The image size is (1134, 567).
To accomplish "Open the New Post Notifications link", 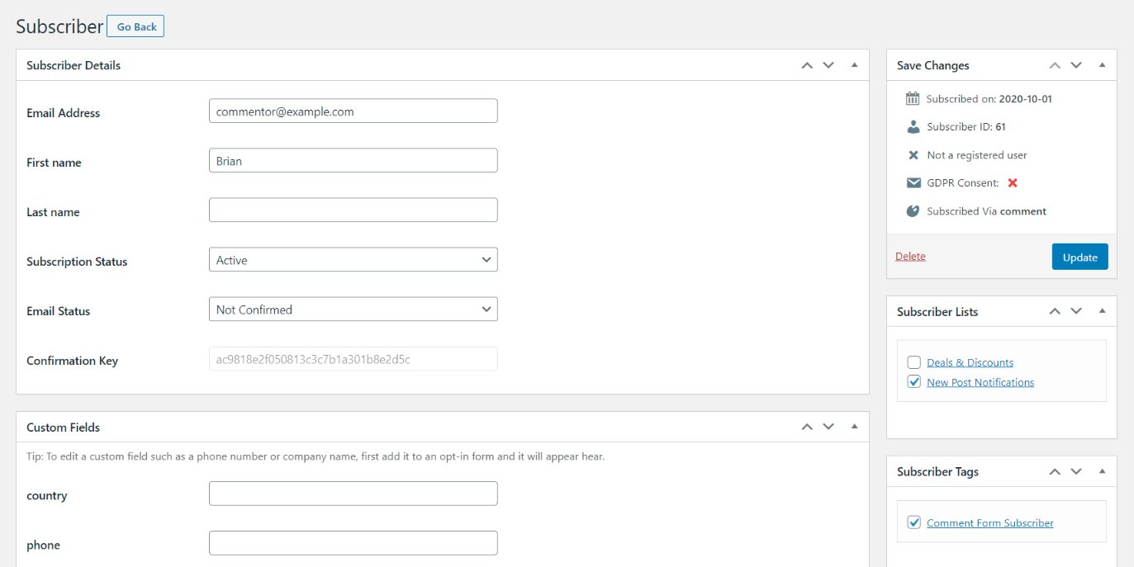I will click(980, 382).
